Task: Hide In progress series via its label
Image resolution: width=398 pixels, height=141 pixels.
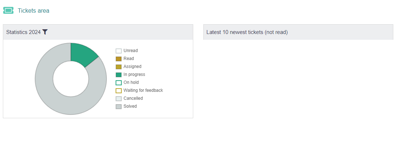Action: click(x=134, y=74)
